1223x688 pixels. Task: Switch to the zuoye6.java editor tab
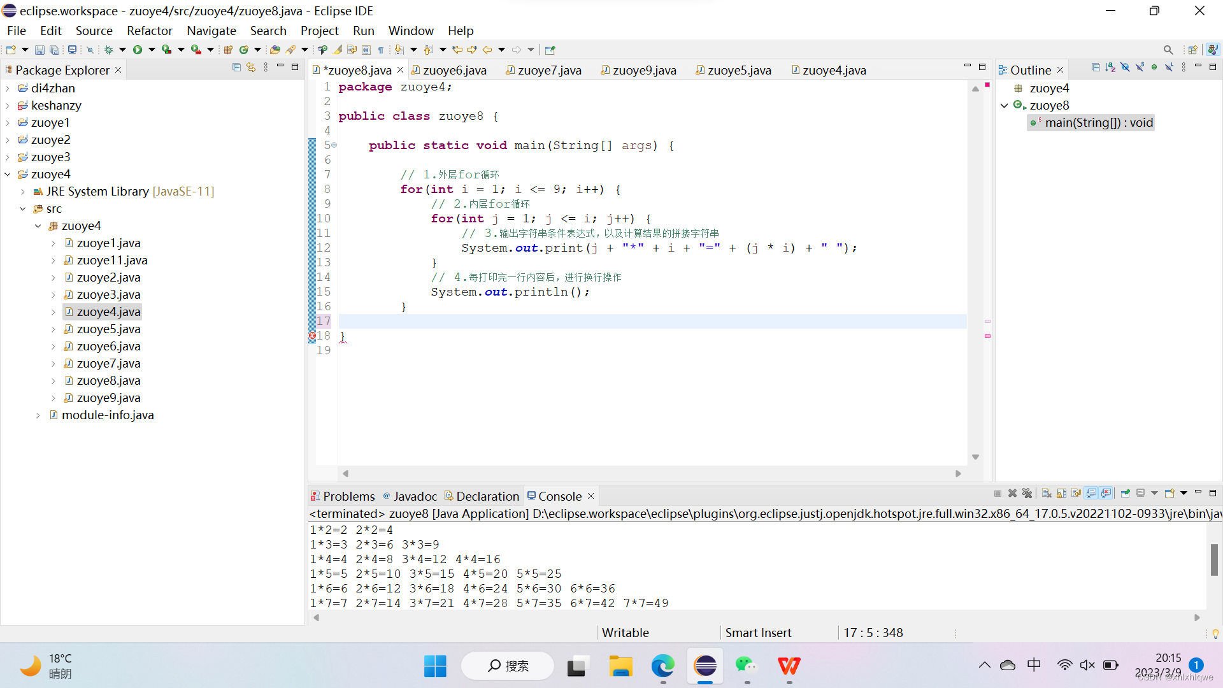[454, 70]
